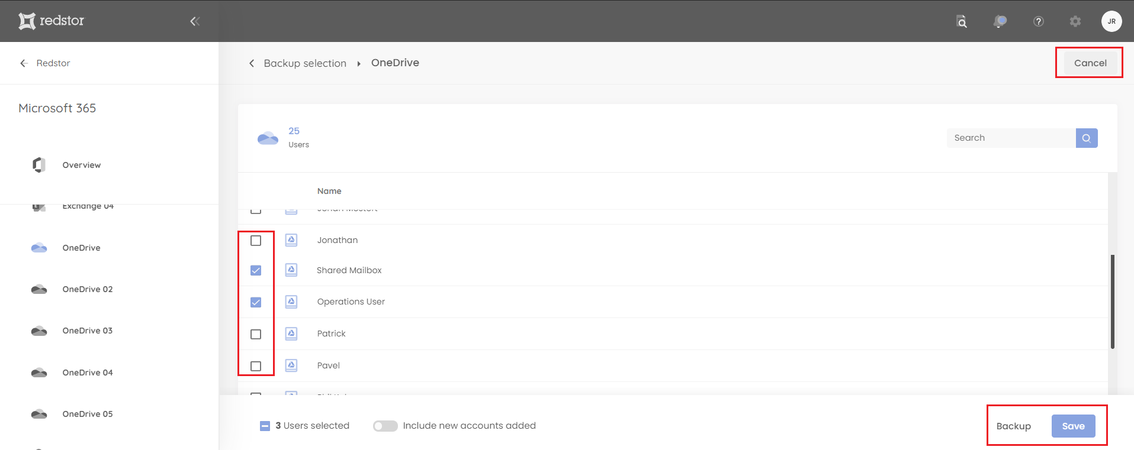1134x450 pixels.
Task: Go back using Backup selection chevron
Action: 252,63
